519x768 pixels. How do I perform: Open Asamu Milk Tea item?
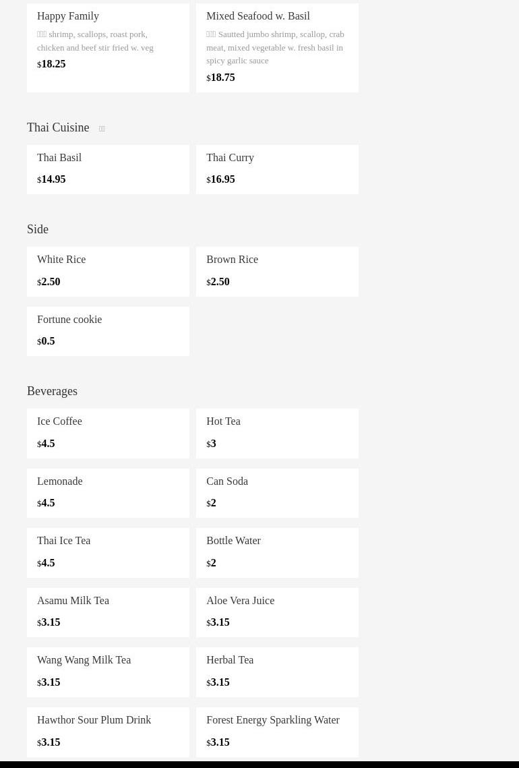(108, 612)
